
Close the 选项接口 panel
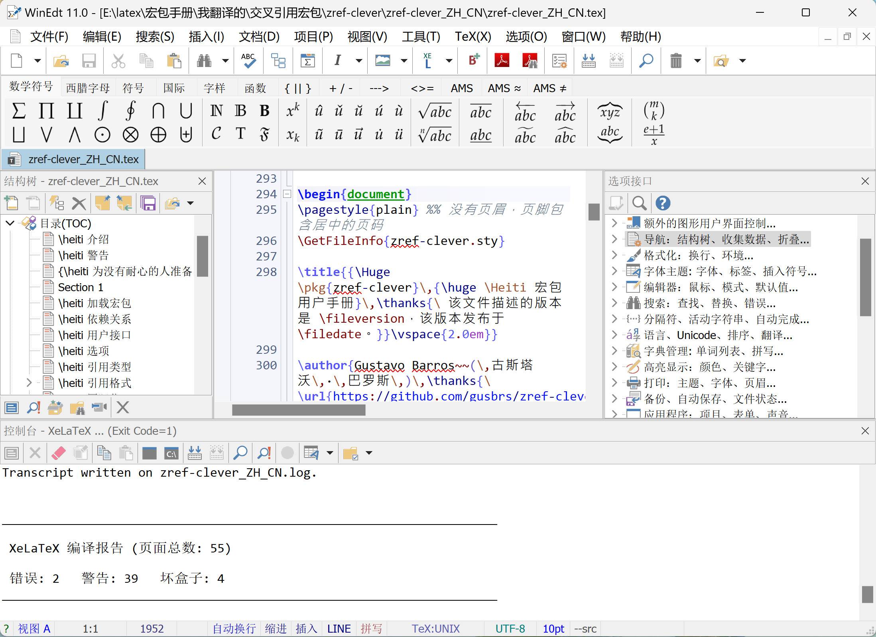[865, 181]
